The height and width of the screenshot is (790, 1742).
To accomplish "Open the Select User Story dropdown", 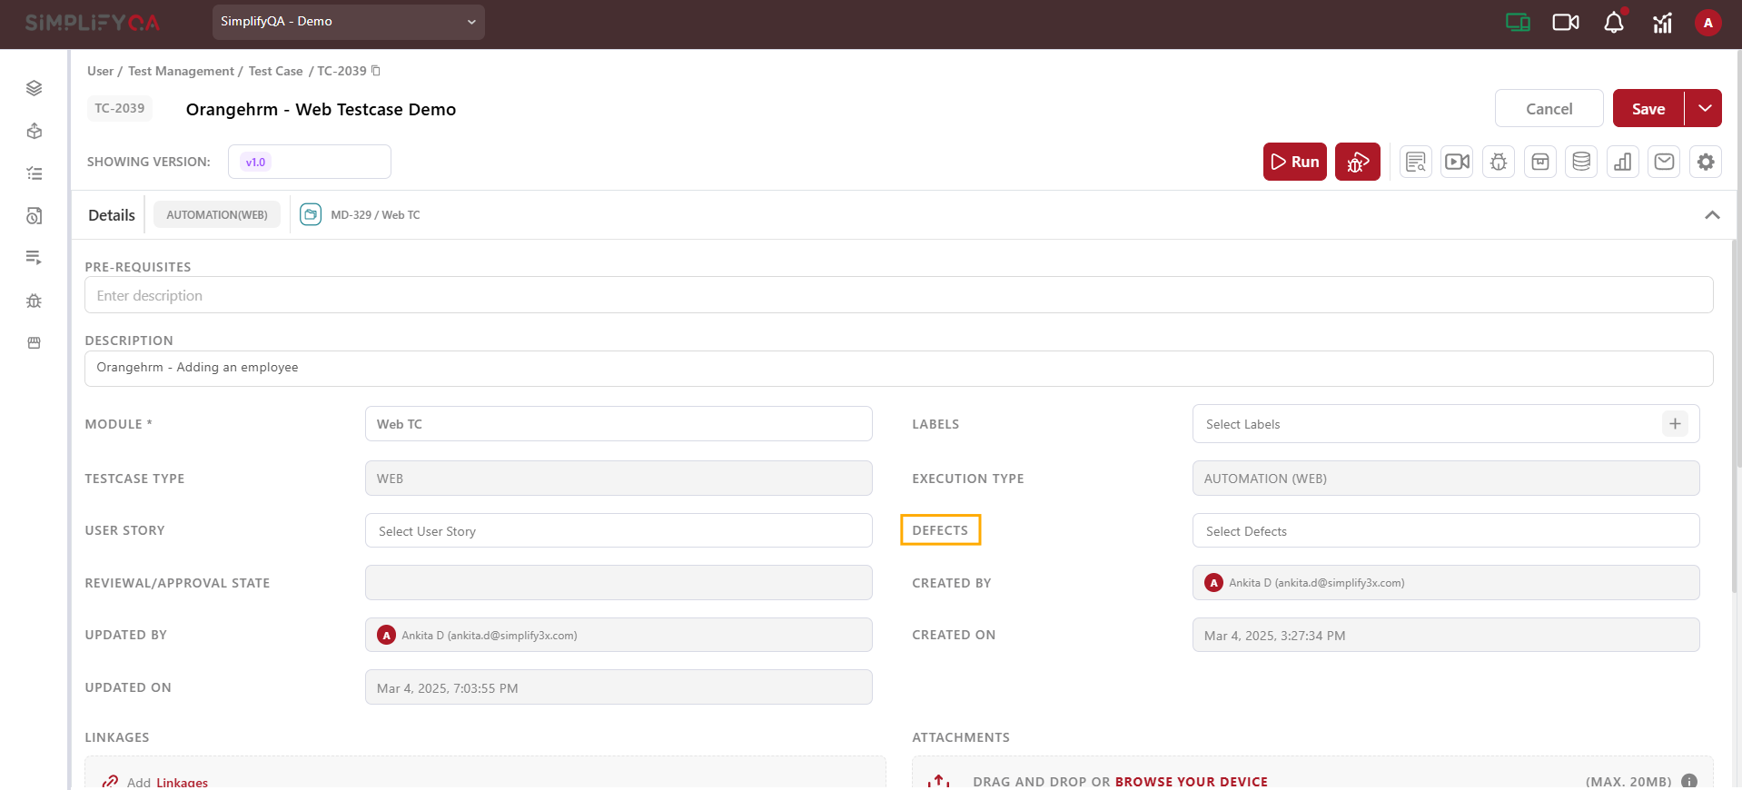I will 618,531.
